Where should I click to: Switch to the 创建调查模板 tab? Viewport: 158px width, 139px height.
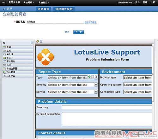point(64,9)
